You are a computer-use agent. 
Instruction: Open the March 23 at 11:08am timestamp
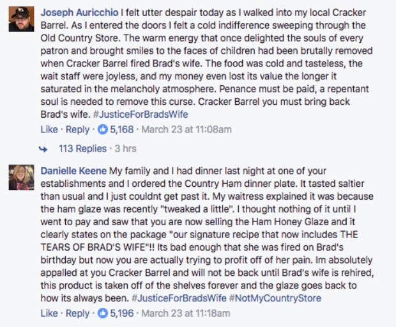tap(187, 130)
